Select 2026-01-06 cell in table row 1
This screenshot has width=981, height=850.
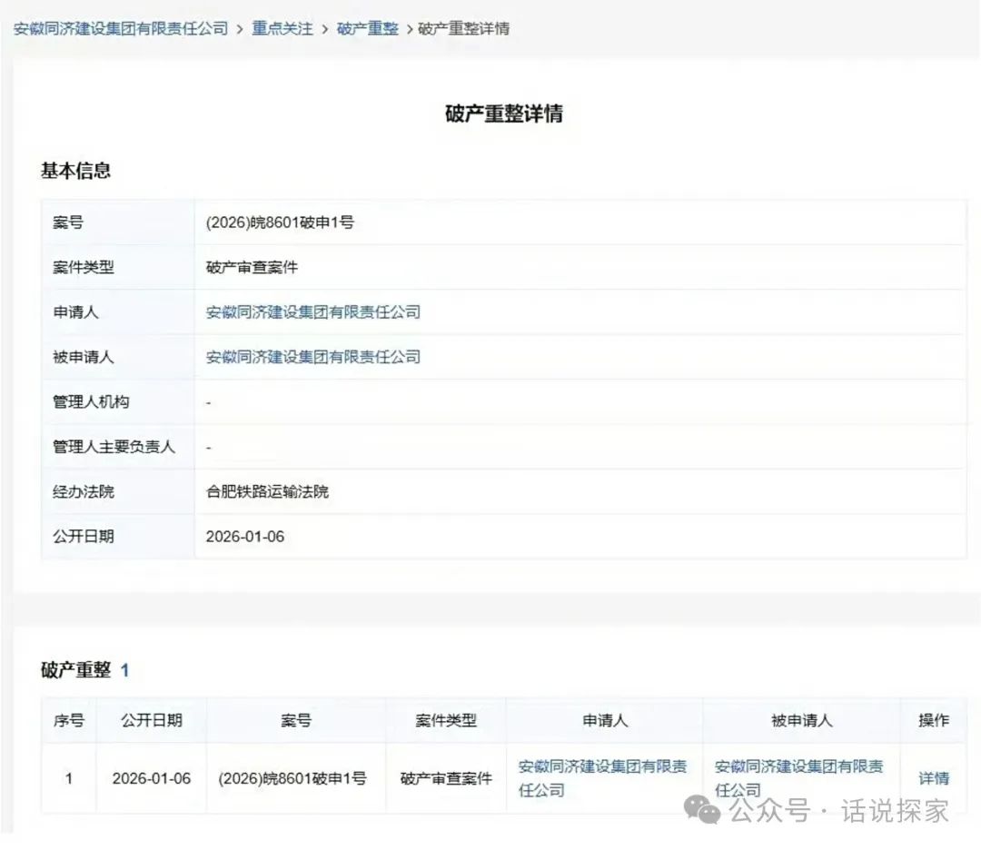tap(152, 778)
